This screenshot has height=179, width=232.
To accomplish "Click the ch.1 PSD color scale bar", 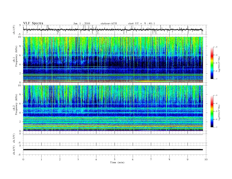I will point(212,63).
